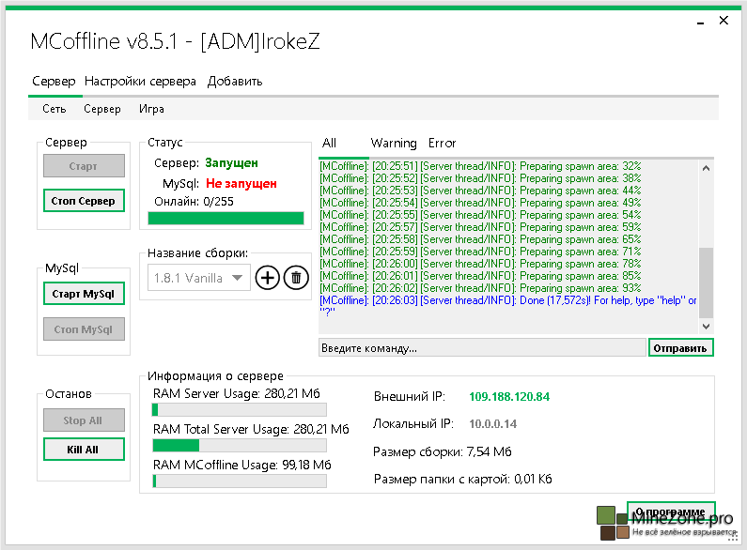Click the console log scrollbar down arrow
Image resolution: width=747 pixels, height=550 pixels.
(x=706, y=326)
